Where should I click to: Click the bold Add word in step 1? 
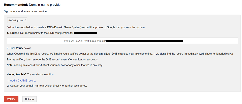pyautogui.click(x=12, y=33)
